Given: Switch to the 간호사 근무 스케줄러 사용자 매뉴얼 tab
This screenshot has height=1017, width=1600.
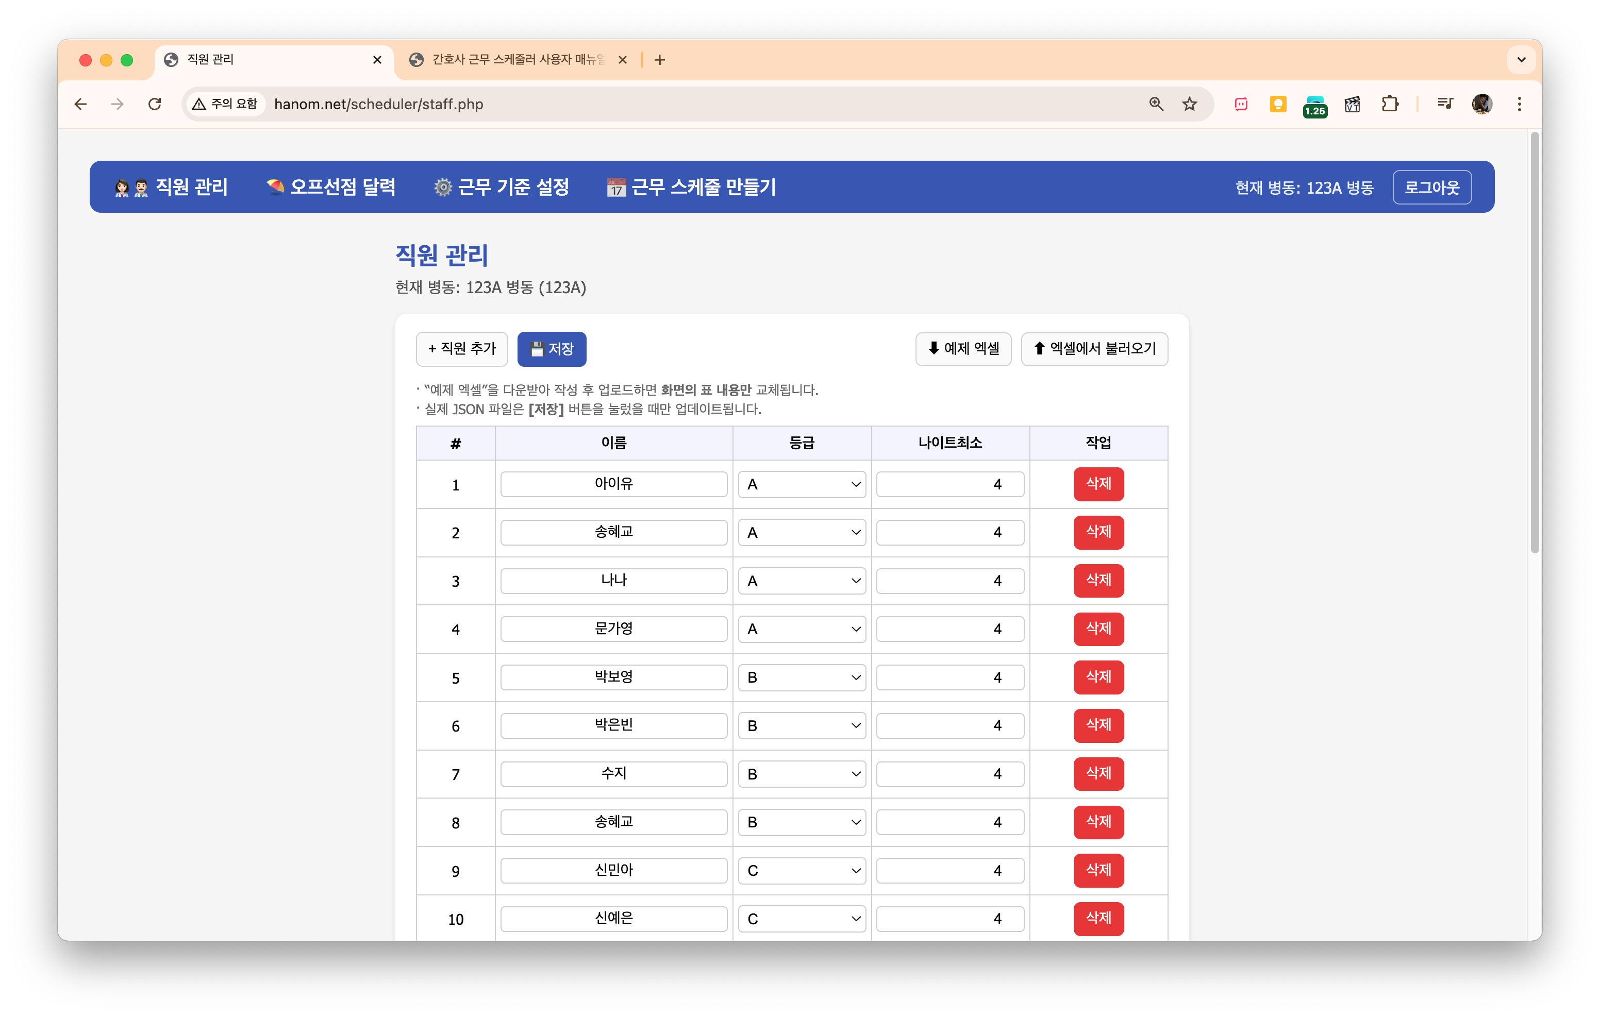Looking at the screenshot, I should pos(512,60).
